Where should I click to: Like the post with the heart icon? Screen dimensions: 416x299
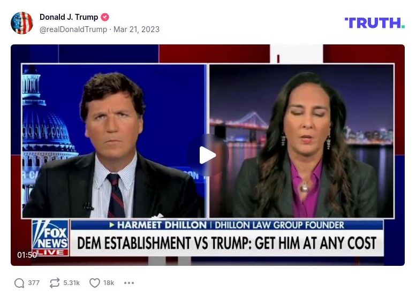click(x=95, y=283)
